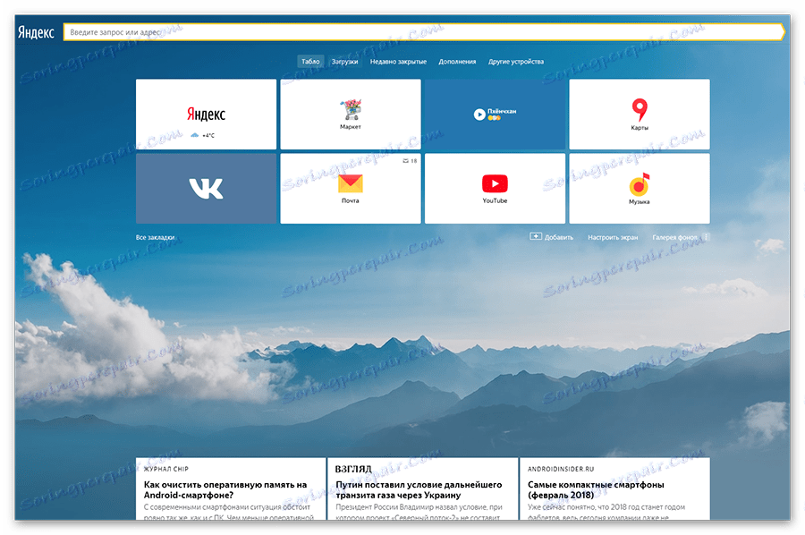Image resolution: width=805 pixels, height=535 pixels.
Task: Click the ANDROIDINSIDER.RU source label
Action: 561,469
